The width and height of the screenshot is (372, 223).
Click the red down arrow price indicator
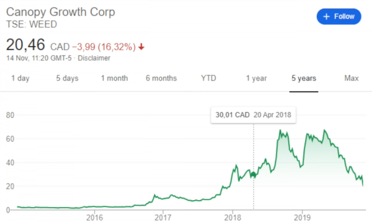click(x=141, y=47)
